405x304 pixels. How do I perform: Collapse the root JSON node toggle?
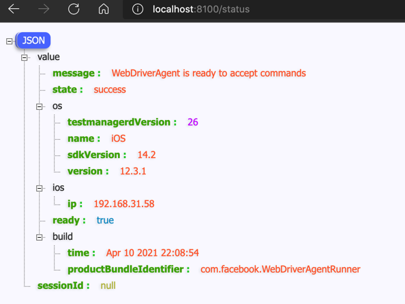point(9,41)
